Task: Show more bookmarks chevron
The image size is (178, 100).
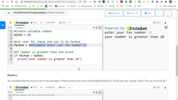Action: coord(156,6)
